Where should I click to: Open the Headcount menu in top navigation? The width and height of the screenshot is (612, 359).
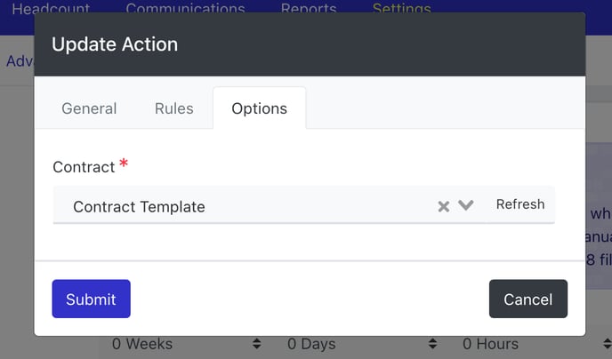pyautogui.click(x=51, y=9)
